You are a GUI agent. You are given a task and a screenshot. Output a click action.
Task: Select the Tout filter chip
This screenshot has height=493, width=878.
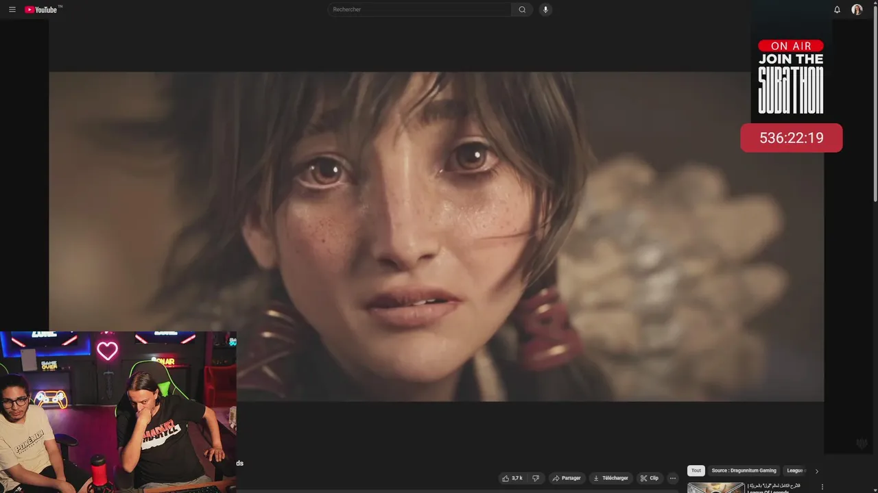696,470
